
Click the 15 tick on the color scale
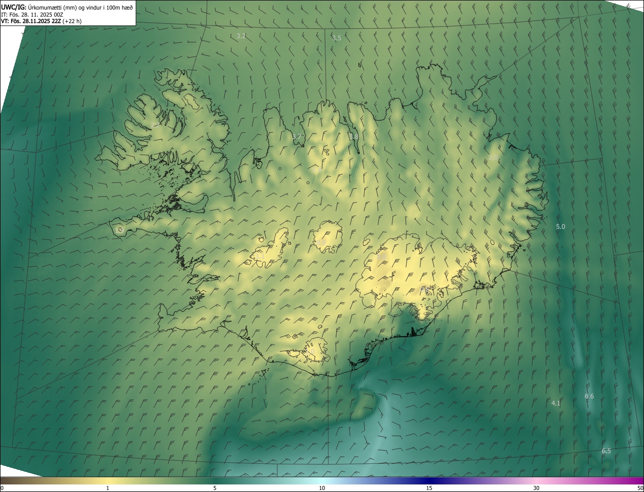(x=429, y=488)
